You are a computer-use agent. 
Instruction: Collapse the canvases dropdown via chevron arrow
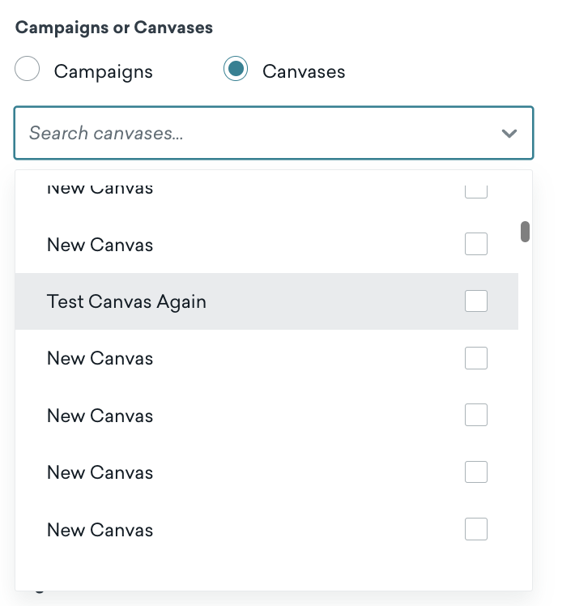pos(509,134)
